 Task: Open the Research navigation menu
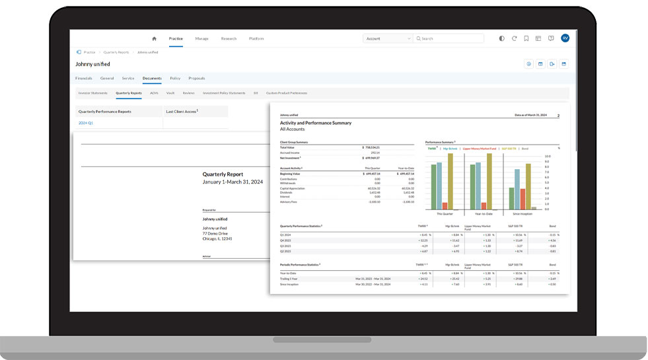point(229,38)
